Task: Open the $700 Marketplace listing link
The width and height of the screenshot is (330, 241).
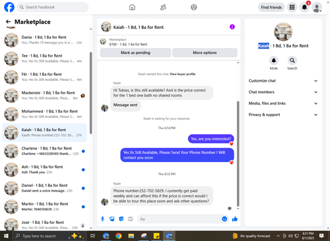Action: (x=128, y=44)
